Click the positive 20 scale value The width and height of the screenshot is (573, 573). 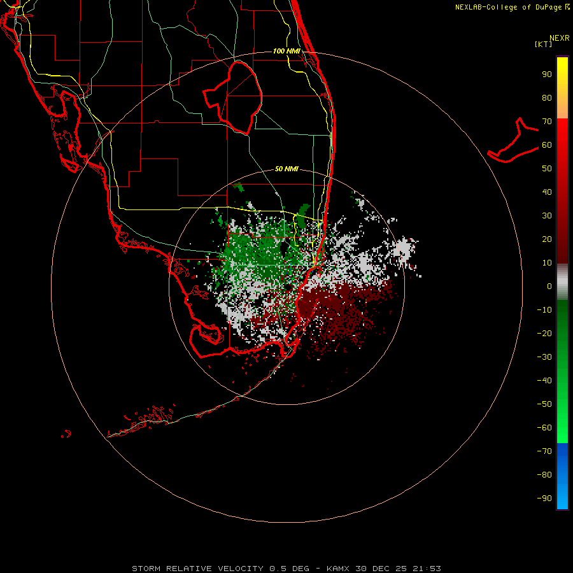click(547, 239)
